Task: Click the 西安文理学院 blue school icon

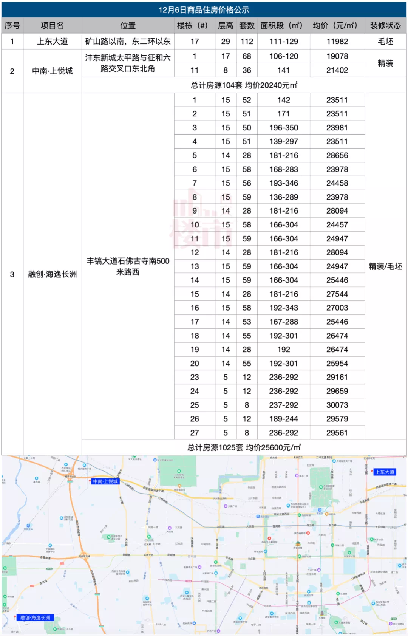Action: click(x=240, y=618)
